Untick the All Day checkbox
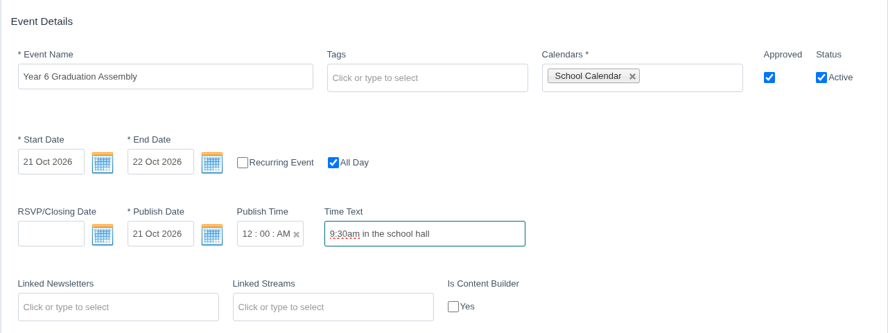The width and height of the screenshot is (888, 333). click(x=333, y=163)
